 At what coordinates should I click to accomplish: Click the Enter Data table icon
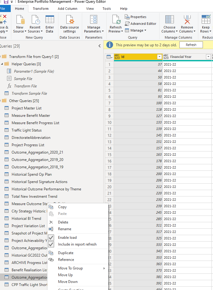(x=50, y=19)
